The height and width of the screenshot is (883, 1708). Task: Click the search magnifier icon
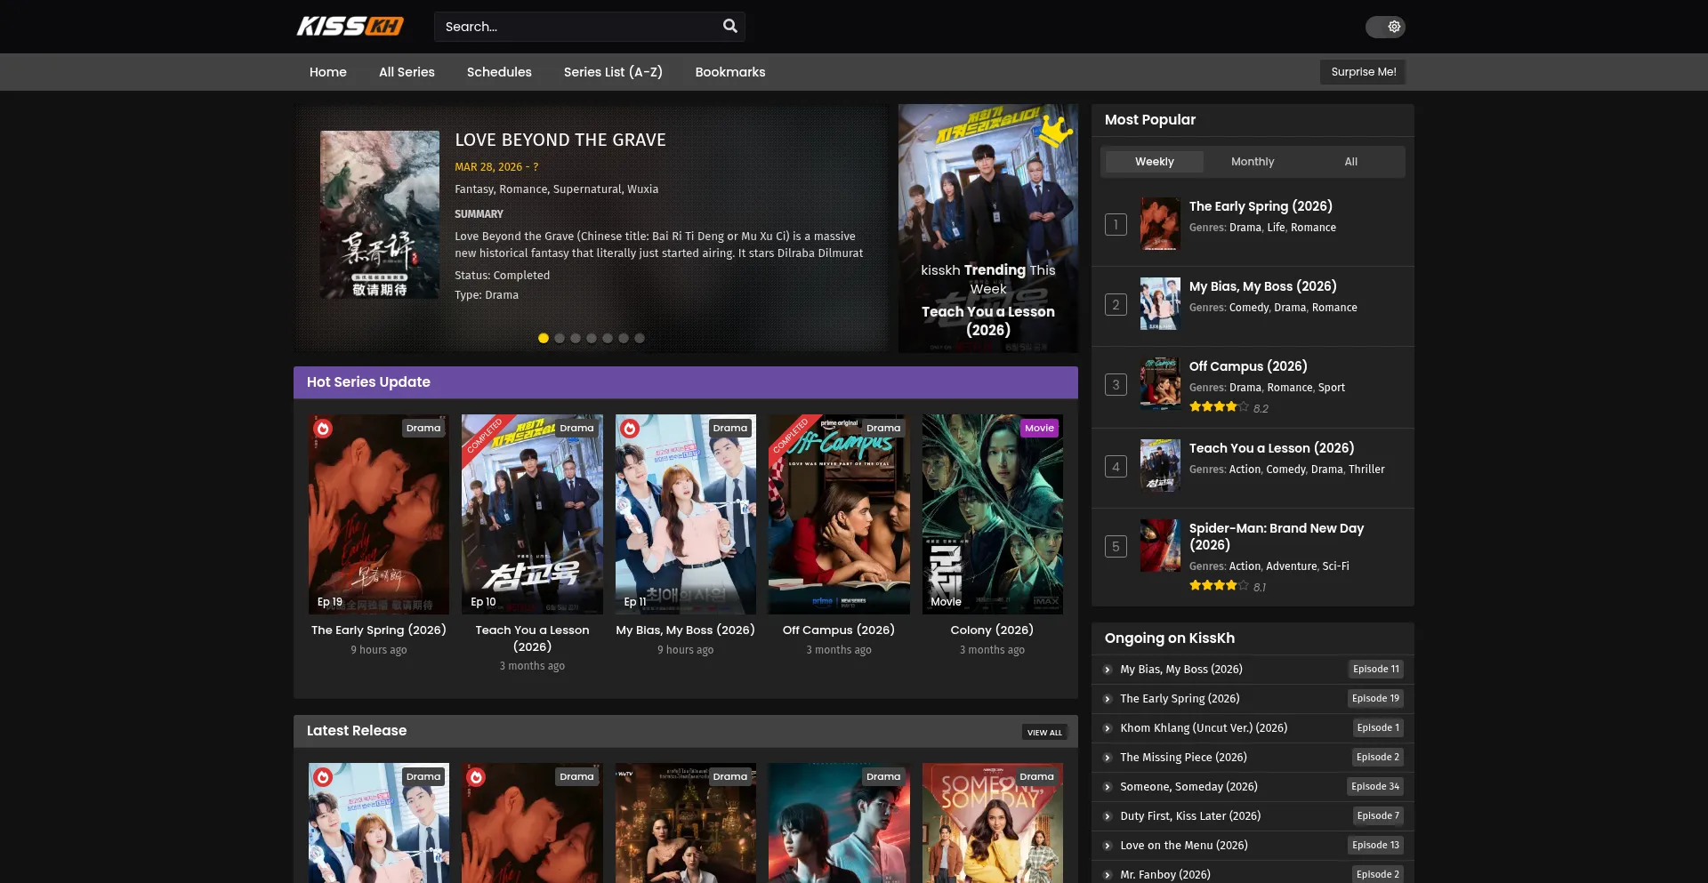[729, 26]
